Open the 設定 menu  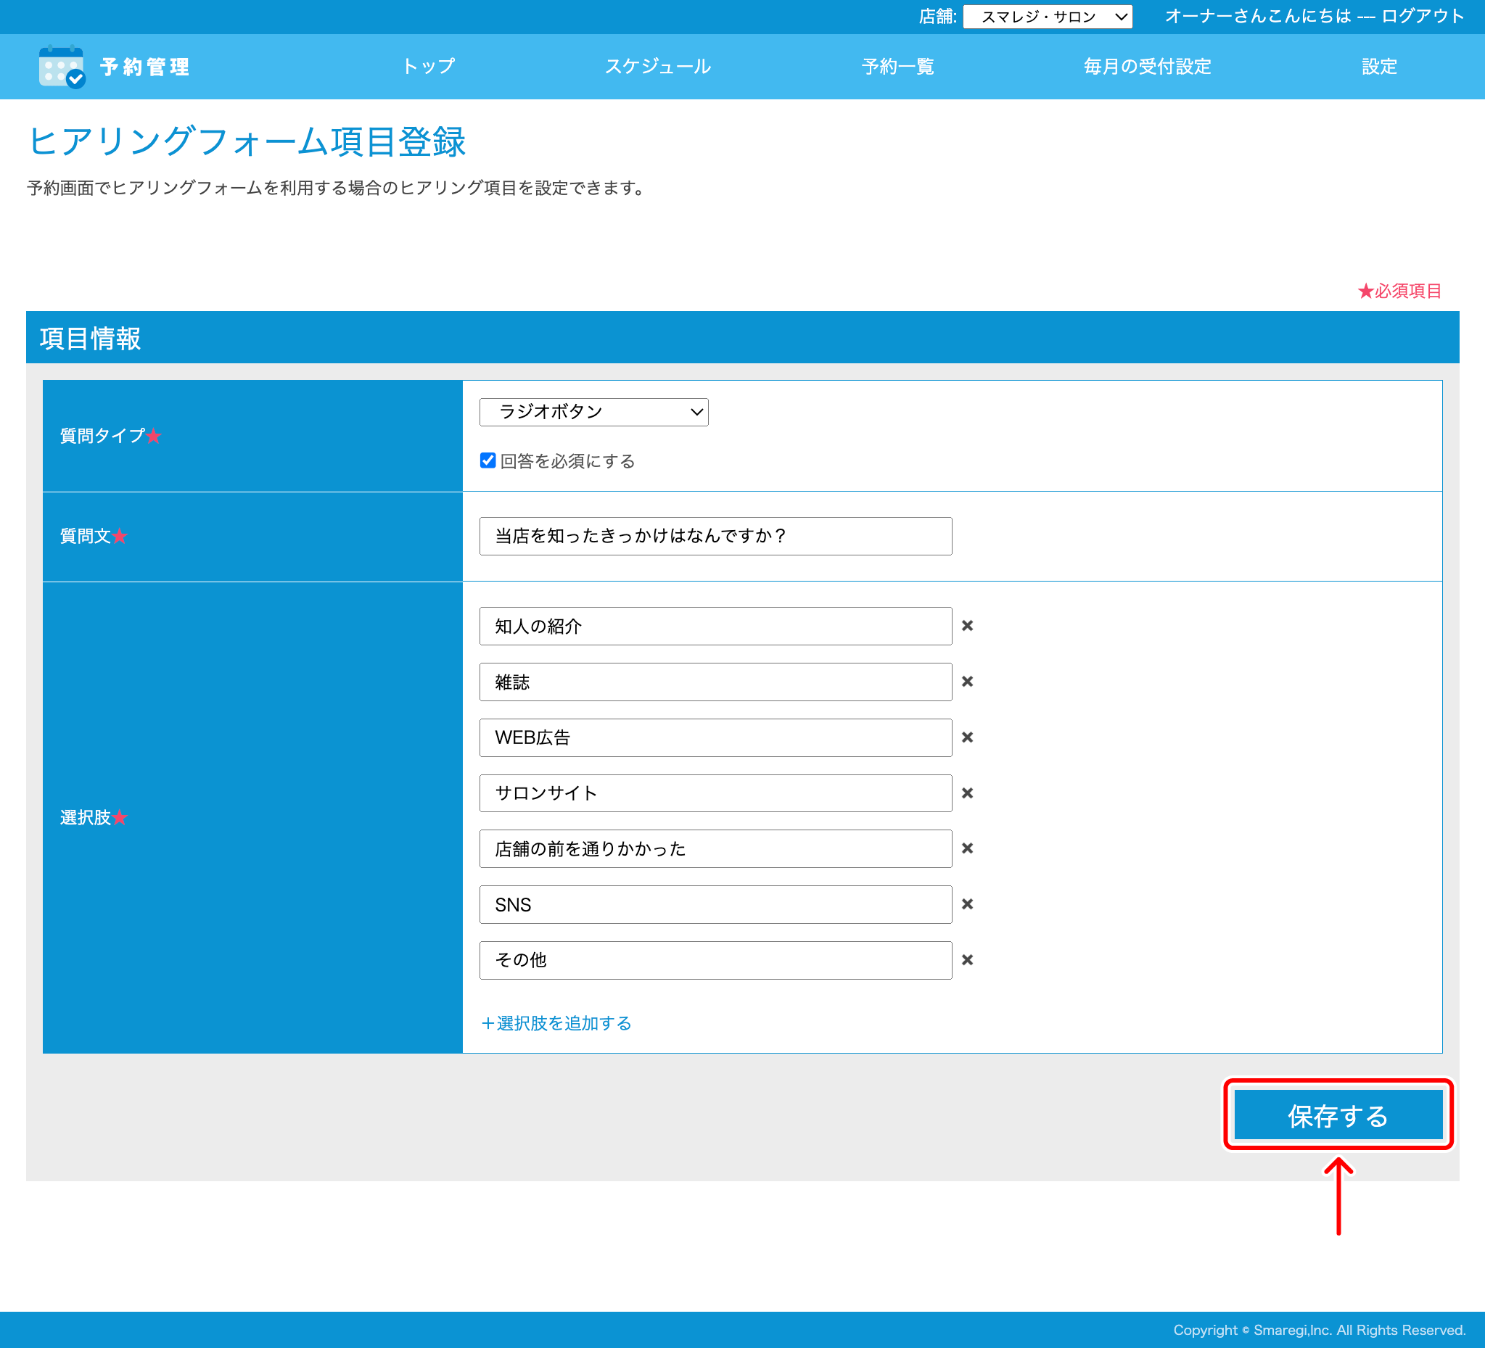pos(1378,67)
